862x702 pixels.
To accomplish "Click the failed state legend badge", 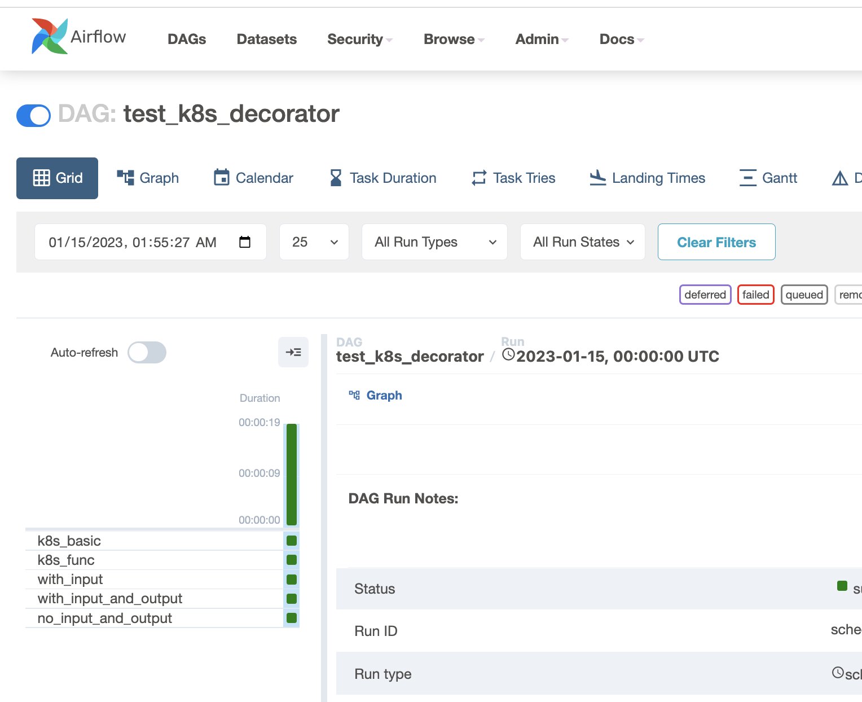I will tap(756, 295).
